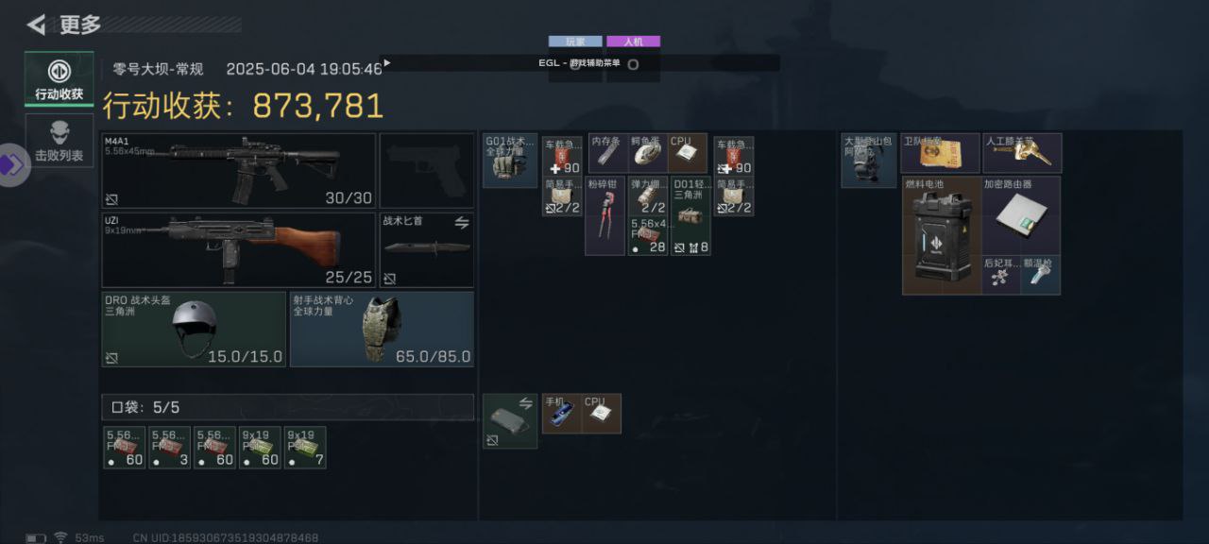This screenshot has height=544, width=1209.
Task: Expand the EGL 游戏辅助菜单 triangle arrow
Action: coord(387,63)
